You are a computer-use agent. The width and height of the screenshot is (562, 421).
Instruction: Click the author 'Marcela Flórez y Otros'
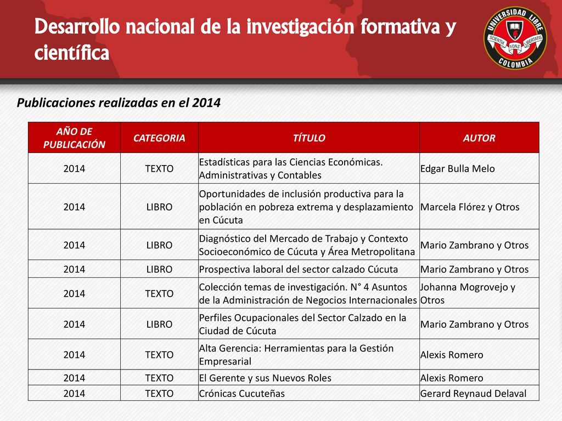(x=470, y=207)
